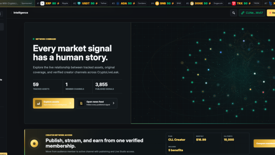Collapse the sidebar with the chevron icon
The image size is (275, 155).
[0, 14]
